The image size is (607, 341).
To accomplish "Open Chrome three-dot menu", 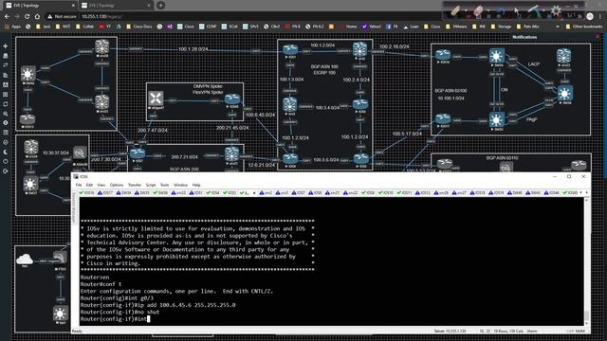I will 600,17.
